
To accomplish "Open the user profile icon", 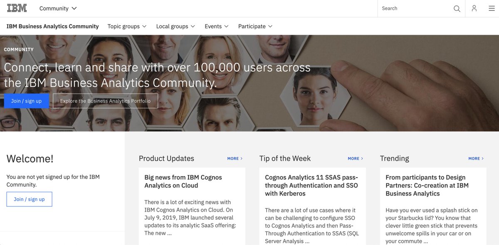I will click(x=474, y=8).
